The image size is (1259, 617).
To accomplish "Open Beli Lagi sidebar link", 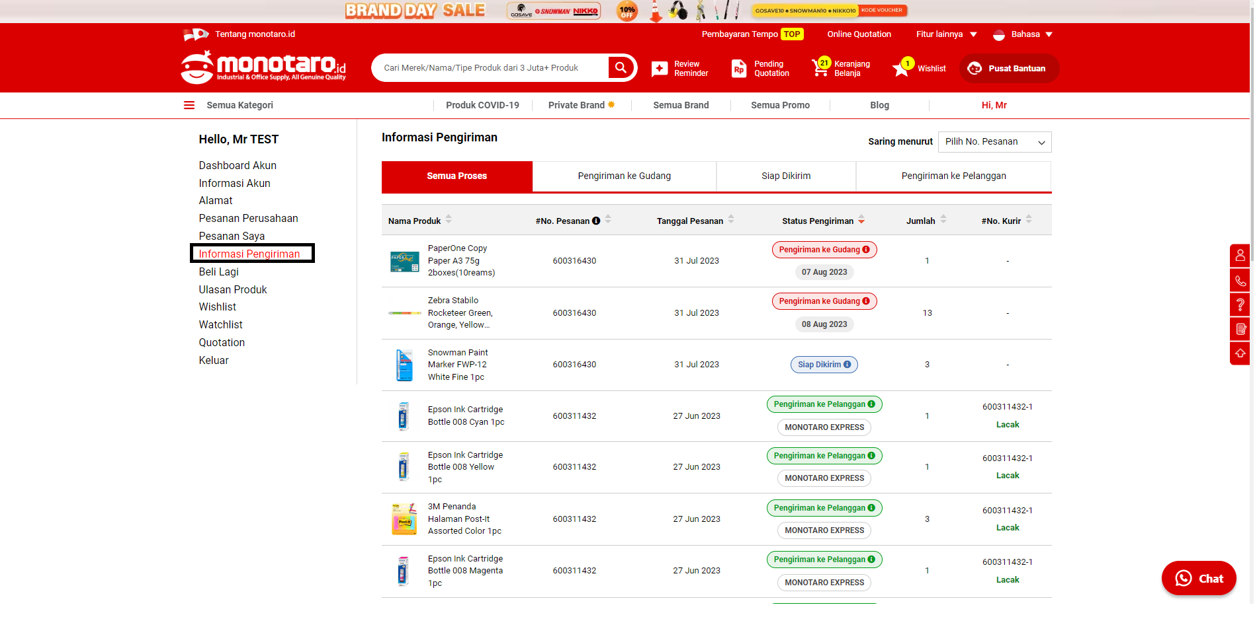I will [218, 272].
